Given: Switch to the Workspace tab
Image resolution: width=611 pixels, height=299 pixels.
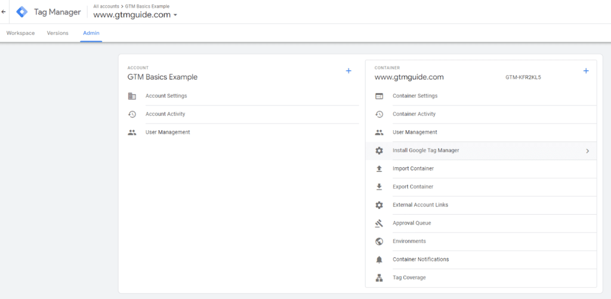Looking at the screenshot, I should 21,33.
